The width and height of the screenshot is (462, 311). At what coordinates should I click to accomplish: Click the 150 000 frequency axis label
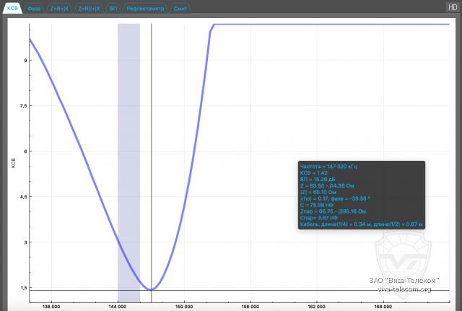point(184,307)
